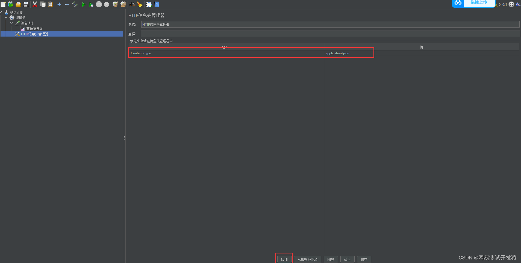
Task: Collapse the 测试计划 tree node
Action: (x=1, y=12)
